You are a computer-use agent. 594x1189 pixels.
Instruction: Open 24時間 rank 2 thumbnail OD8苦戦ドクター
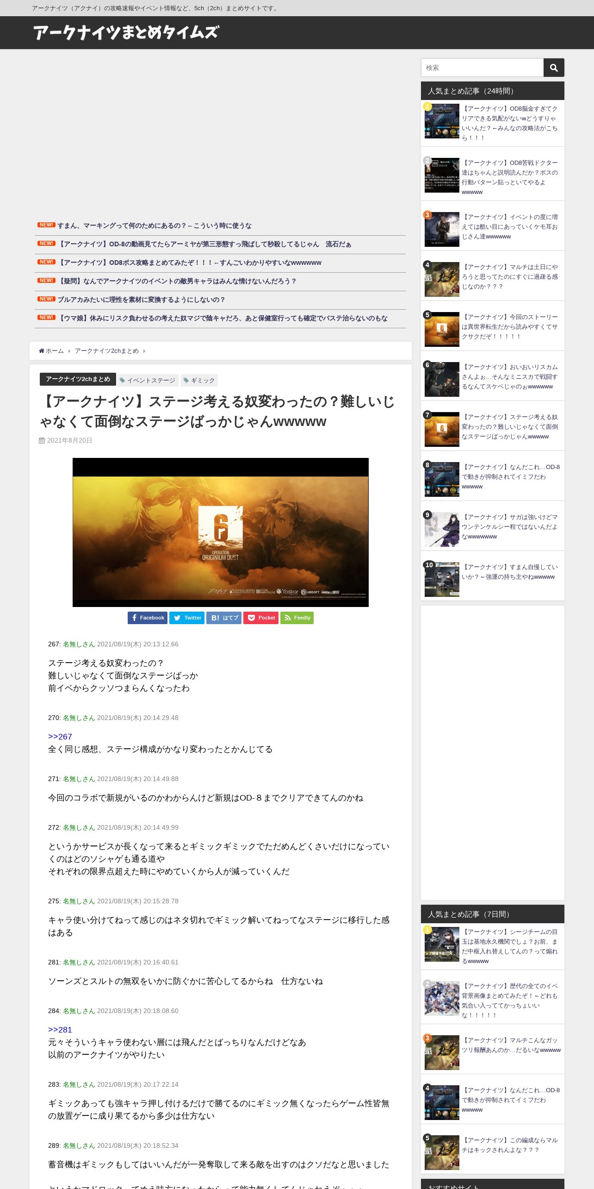coord(442,175)
